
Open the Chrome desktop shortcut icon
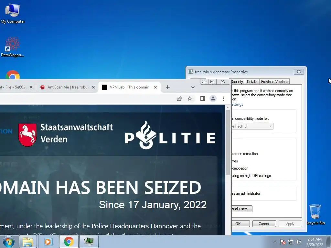[x=13, y=75]
